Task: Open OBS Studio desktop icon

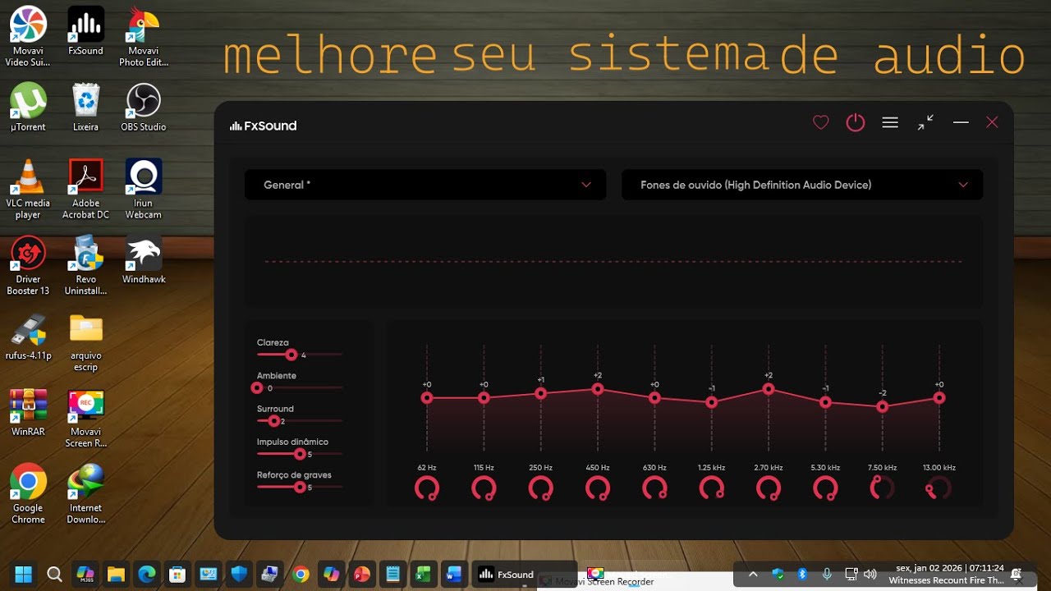Action: 144,108
